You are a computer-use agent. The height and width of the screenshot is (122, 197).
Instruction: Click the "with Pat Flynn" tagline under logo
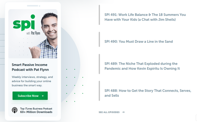click(x=32, y=33)
